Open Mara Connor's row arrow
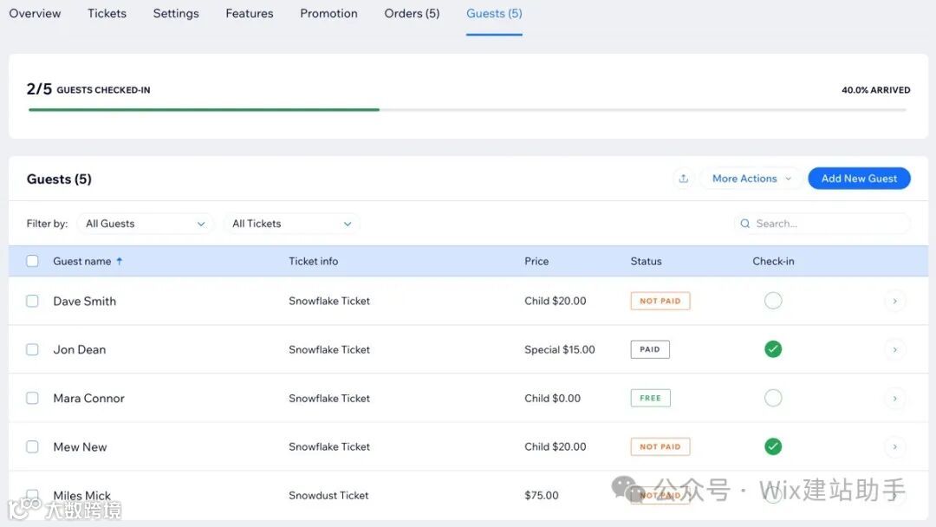This screenshot has width=936, height=527. point(894,398)
